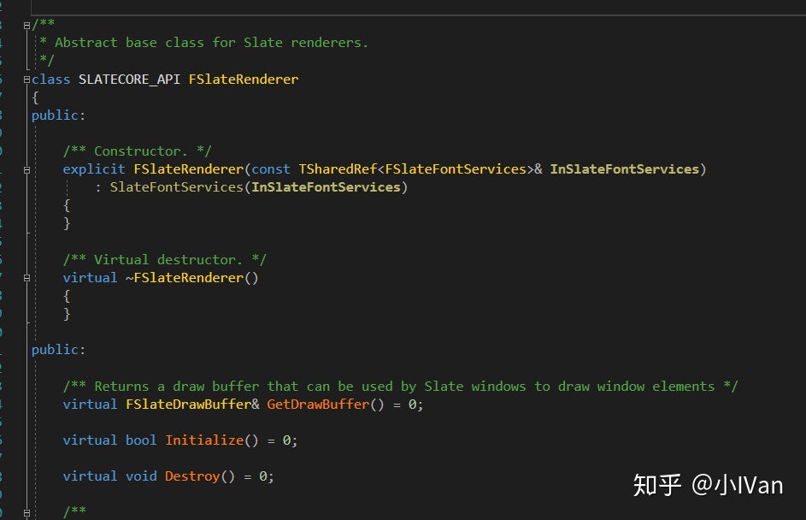
Task: Click the ~FSlateRenderer destructor name
Action: (x=185, y=278)
